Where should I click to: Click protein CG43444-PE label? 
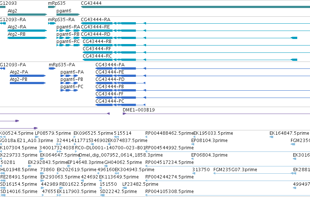pos(110,72)
